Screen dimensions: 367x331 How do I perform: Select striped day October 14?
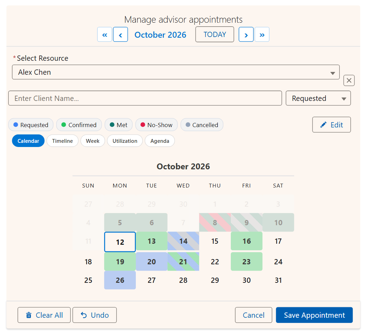[183, 241]
